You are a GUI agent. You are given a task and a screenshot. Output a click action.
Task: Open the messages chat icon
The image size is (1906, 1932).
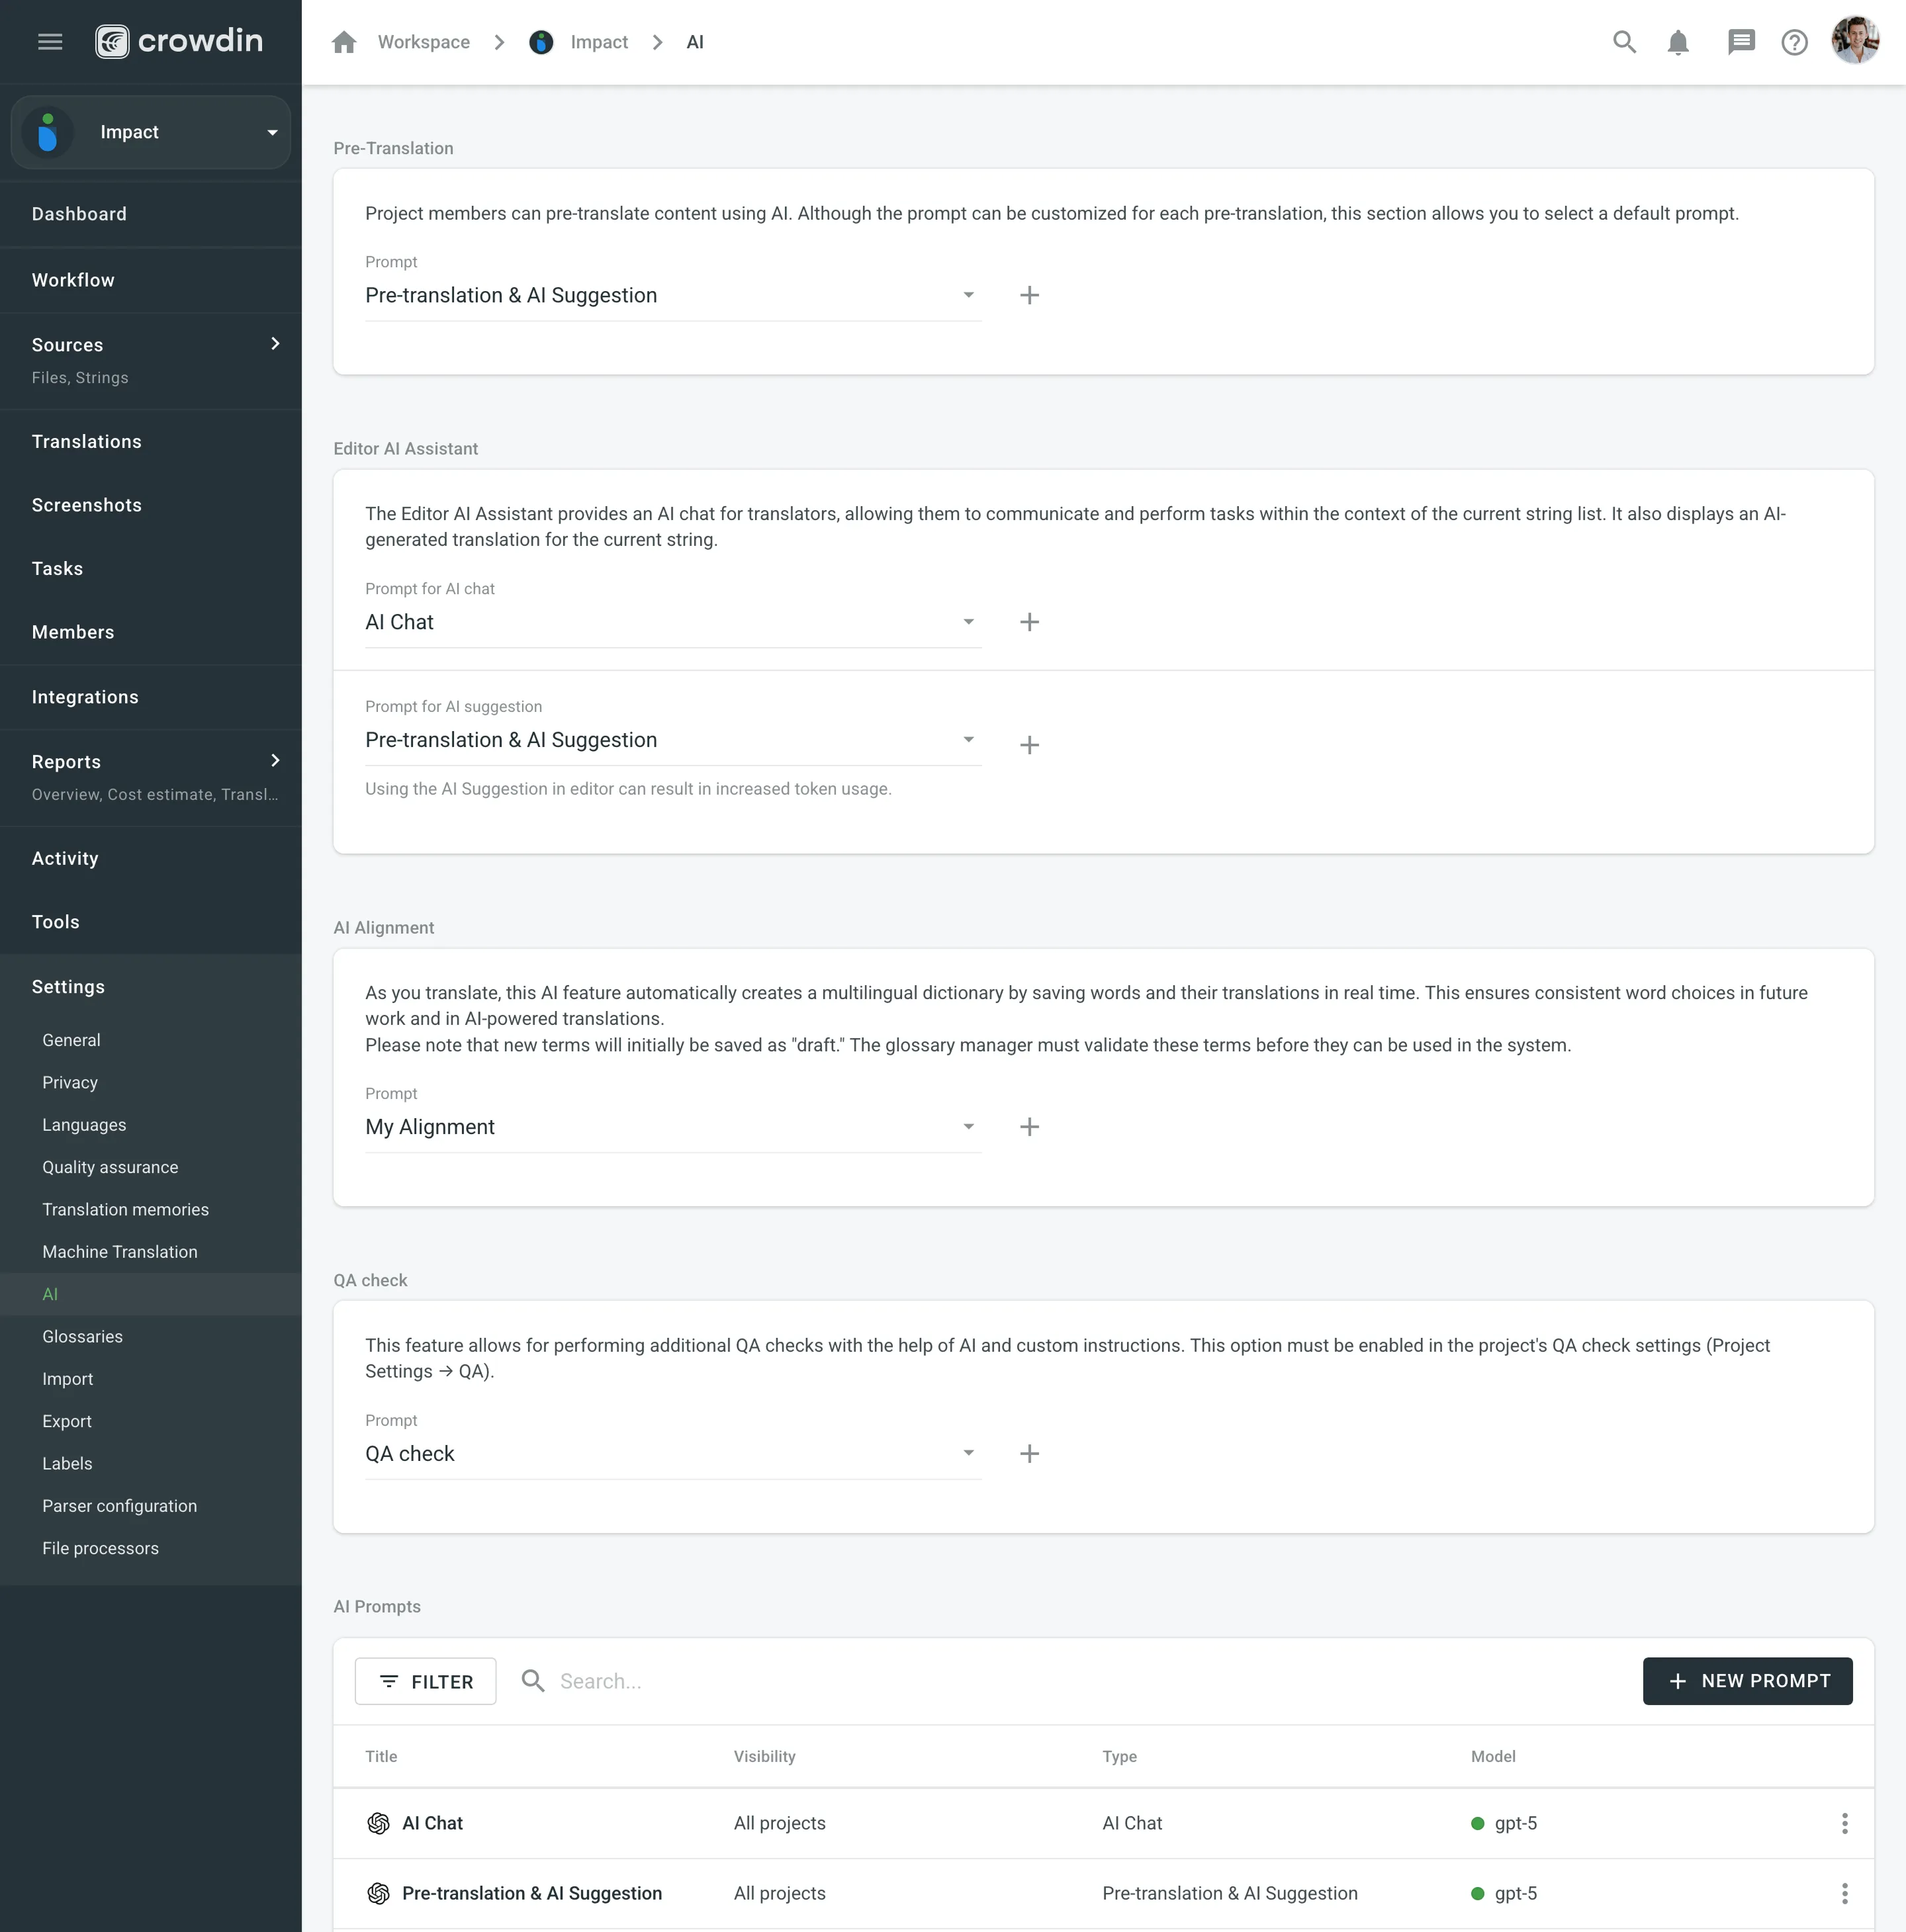pos(1740,42)
